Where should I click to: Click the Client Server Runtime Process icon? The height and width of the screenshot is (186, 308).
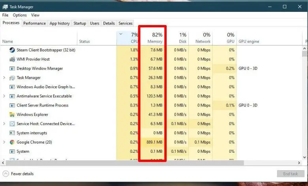[12, 105]
